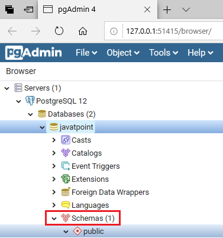223x238 pixels.
Task: Collapse the PostgreSQL 12 node
Action: coord(18,101)
